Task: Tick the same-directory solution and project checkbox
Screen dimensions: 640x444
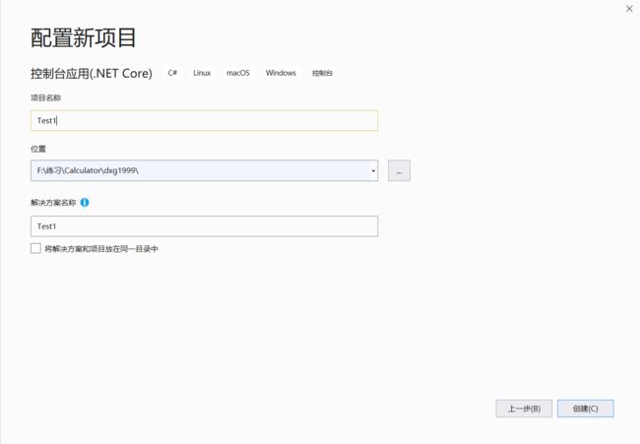Action: (x=35, y=248)
